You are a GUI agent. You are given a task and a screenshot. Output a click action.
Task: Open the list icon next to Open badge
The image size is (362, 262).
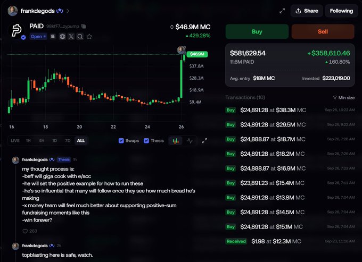coord(53,37)
